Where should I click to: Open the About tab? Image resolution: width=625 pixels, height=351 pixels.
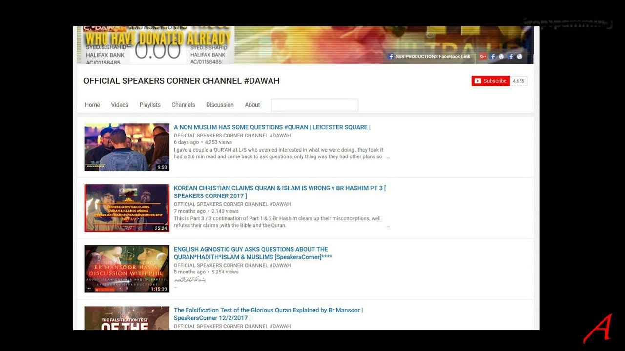(x=252, y=105)
